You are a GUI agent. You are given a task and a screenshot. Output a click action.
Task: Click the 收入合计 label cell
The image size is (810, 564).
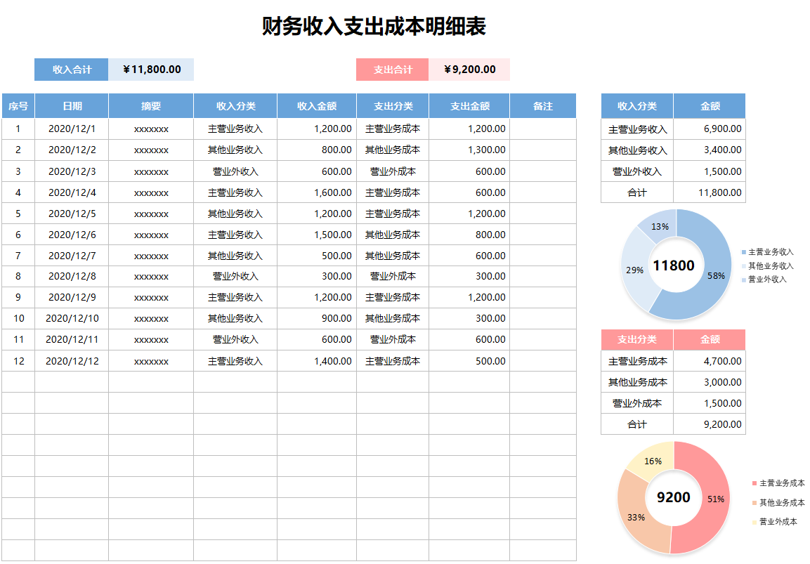point(71,70)
